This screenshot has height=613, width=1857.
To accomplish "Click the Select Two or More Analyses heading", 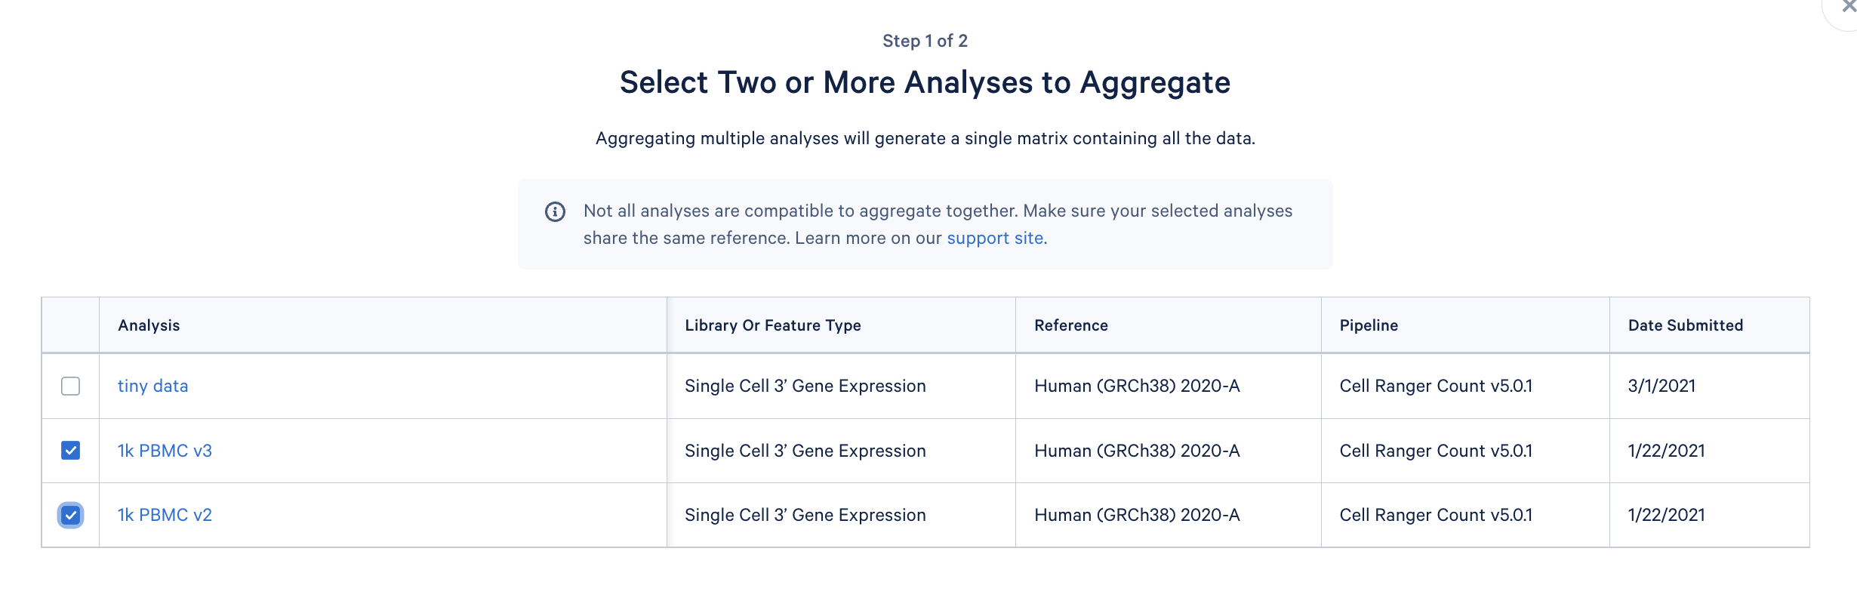I will (925, 82).
